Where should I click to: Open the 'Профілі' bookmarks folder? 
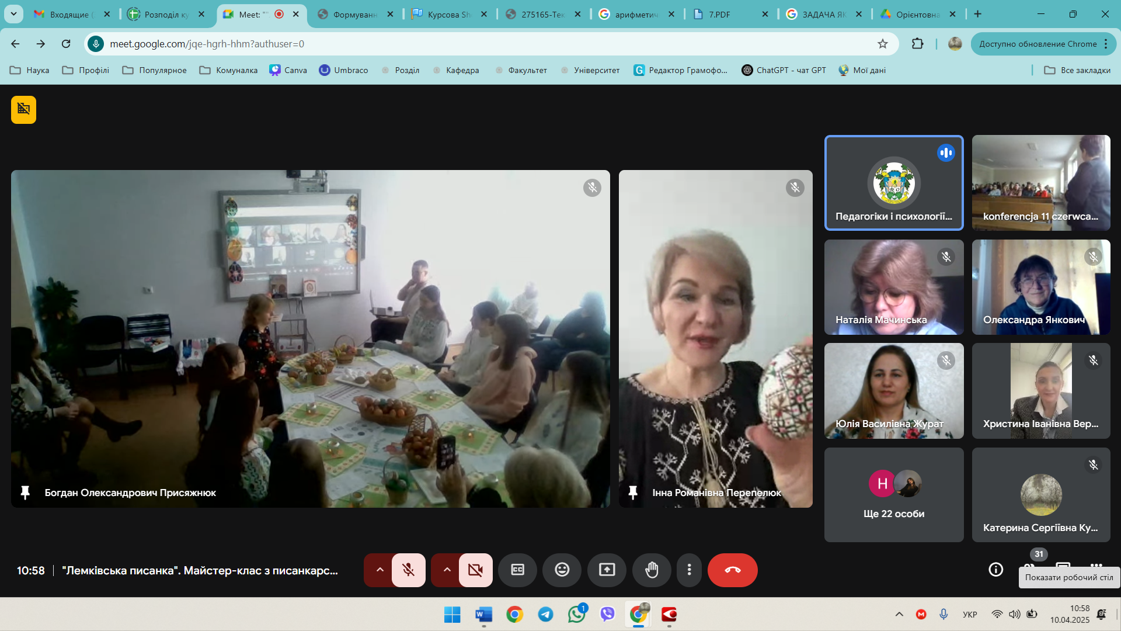click(86, 70)
